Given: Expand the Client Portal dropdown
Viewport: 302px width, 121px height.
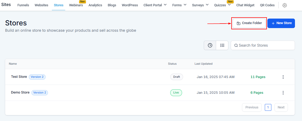Looking at the screenshot, I should pyautogui.click(x=155, y=5).
